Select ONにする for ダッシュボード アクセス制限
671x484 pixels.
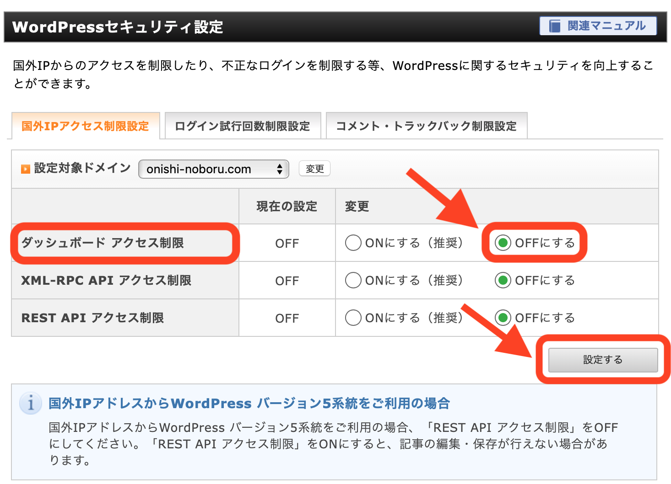pos(353,243)
